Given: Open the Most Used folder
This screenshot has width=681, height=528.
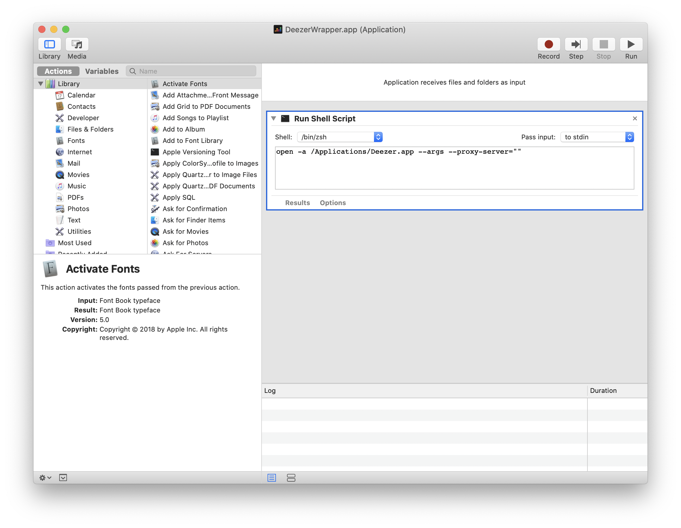Looking at the screenshot, I should (74, 243).
